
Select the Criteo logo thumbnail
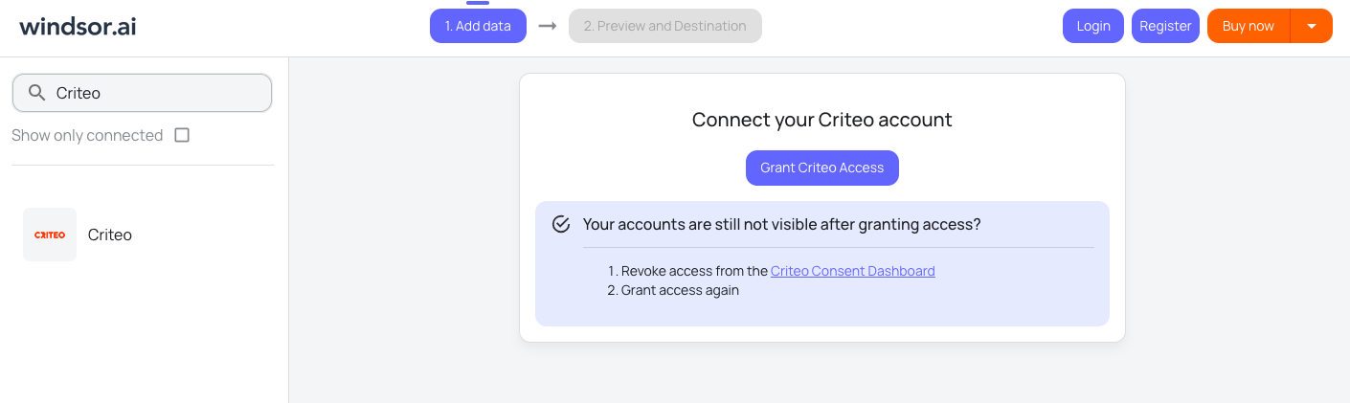(x=50, y=235)
